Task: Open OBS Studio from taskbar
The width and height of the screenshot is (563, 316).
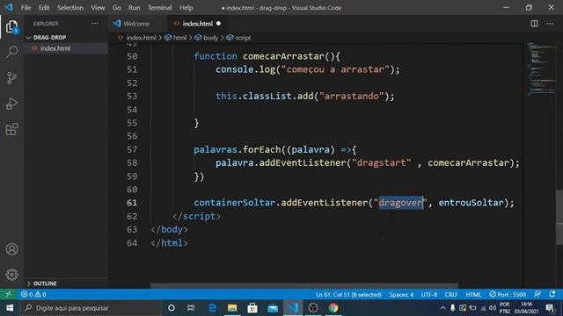Action: coord(313,308)
